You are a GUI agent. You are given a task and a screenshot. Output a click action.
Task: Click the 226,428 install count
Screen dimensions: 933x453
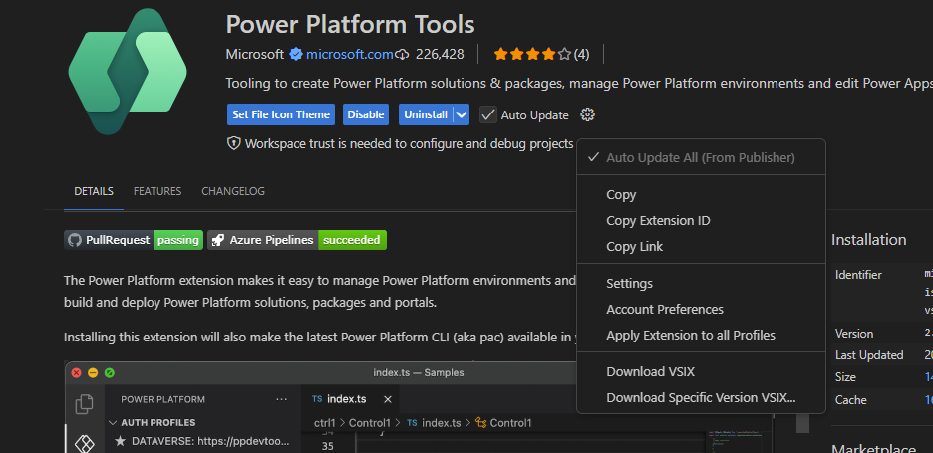click(440, 55)
